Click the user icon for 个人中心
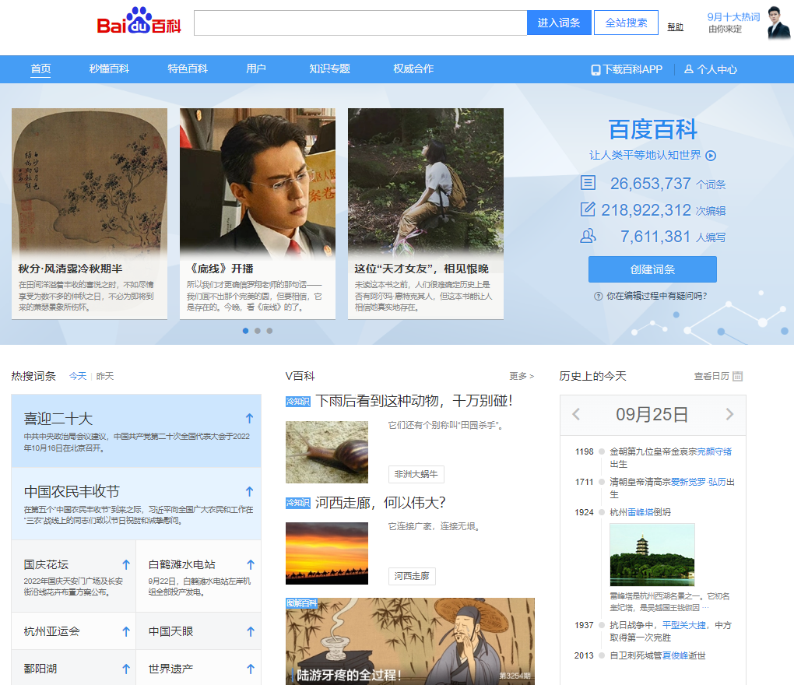 tap(688, 69)
